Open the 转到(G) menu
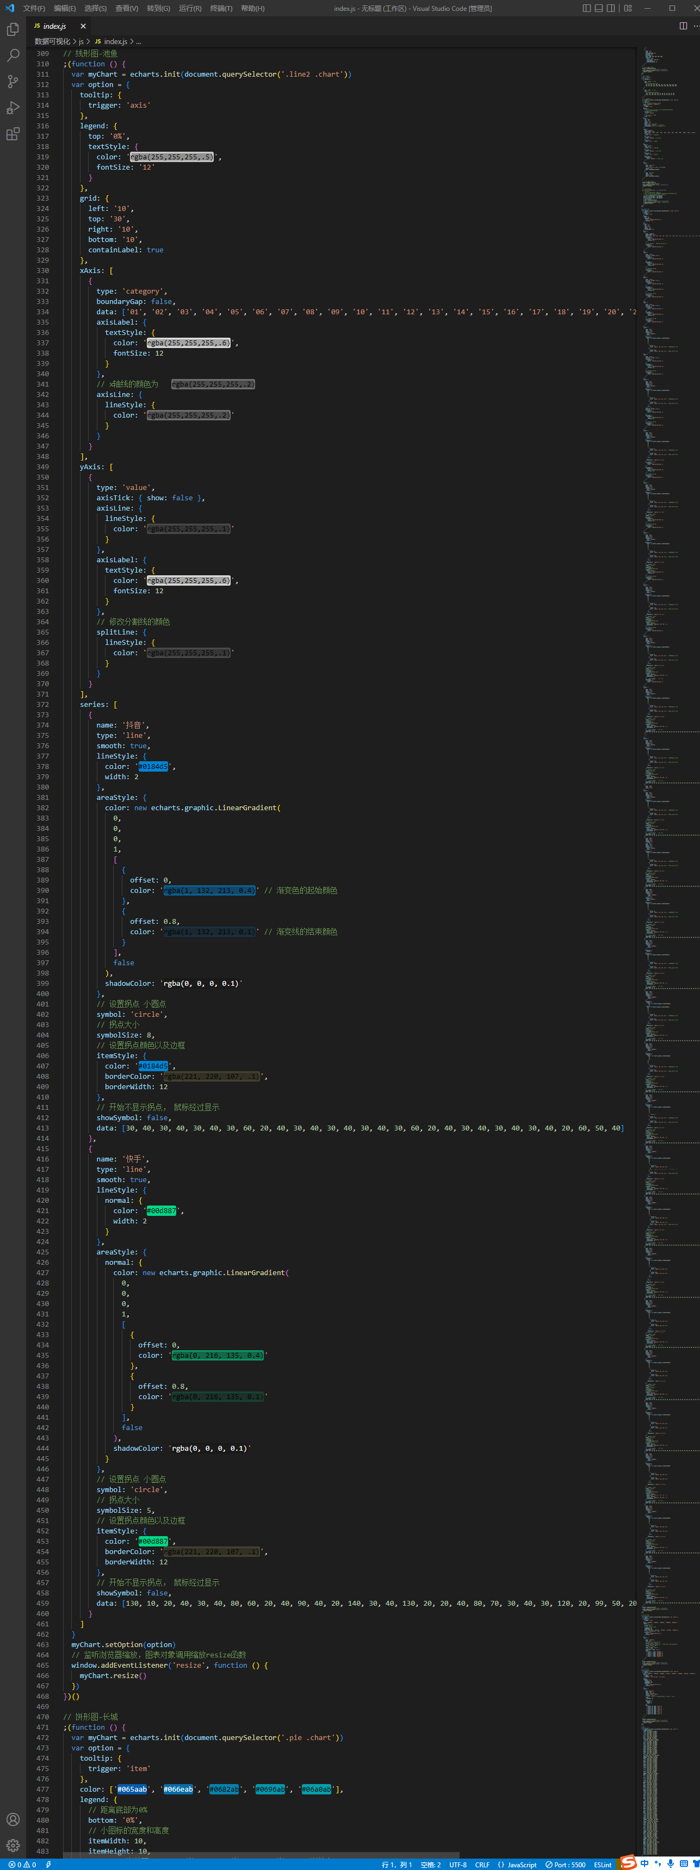700x1870 pixels. coord(158,8)
